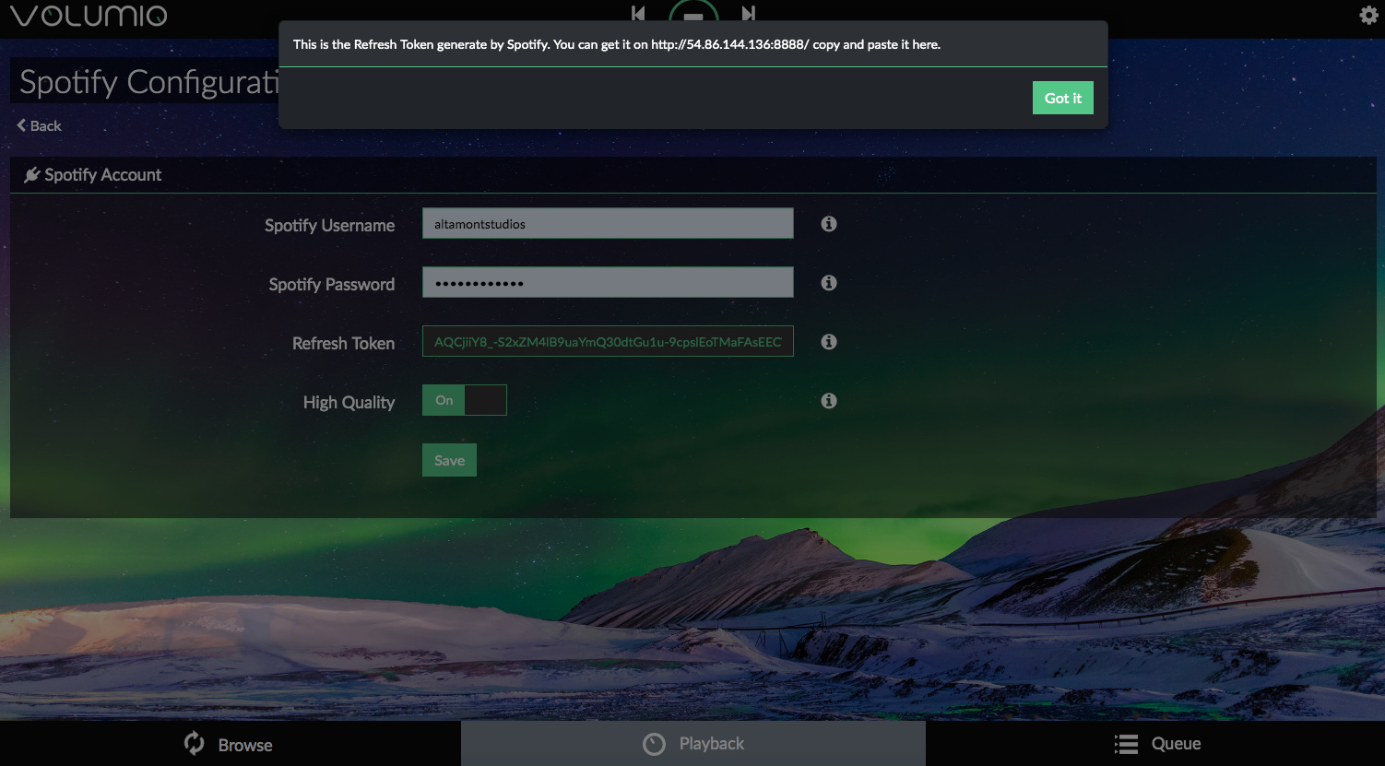
Task: Toggle the High Quality switch
Action: point(465,400)
